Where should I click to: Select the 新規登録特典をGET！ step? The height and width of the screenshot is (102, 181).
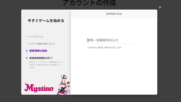coord(41,58)
